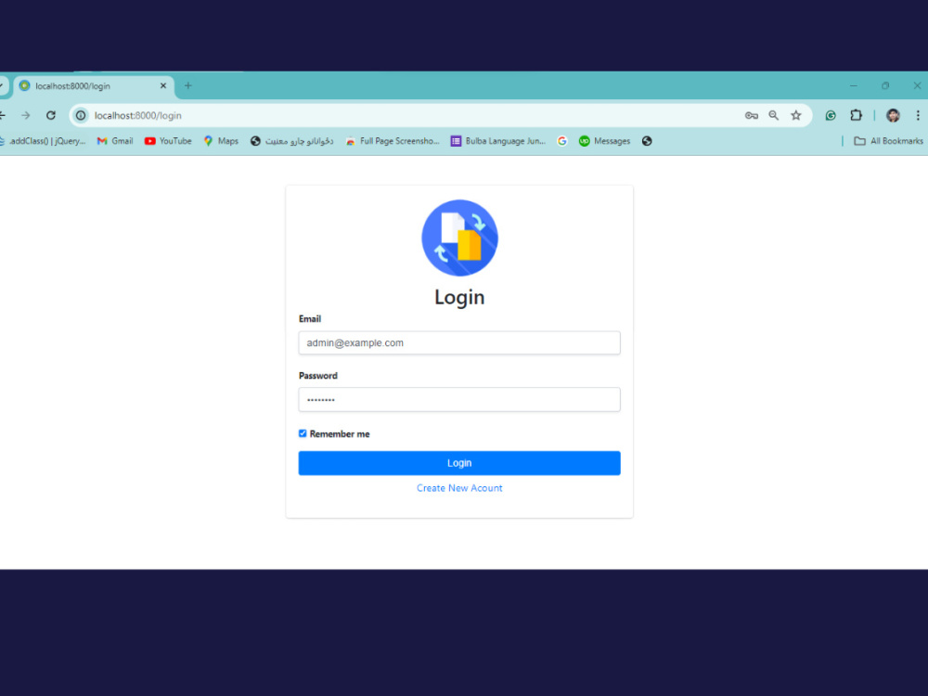Open the Grammarly extension icon
This screenshot has height=696, width=928.
tap(831, 115)
